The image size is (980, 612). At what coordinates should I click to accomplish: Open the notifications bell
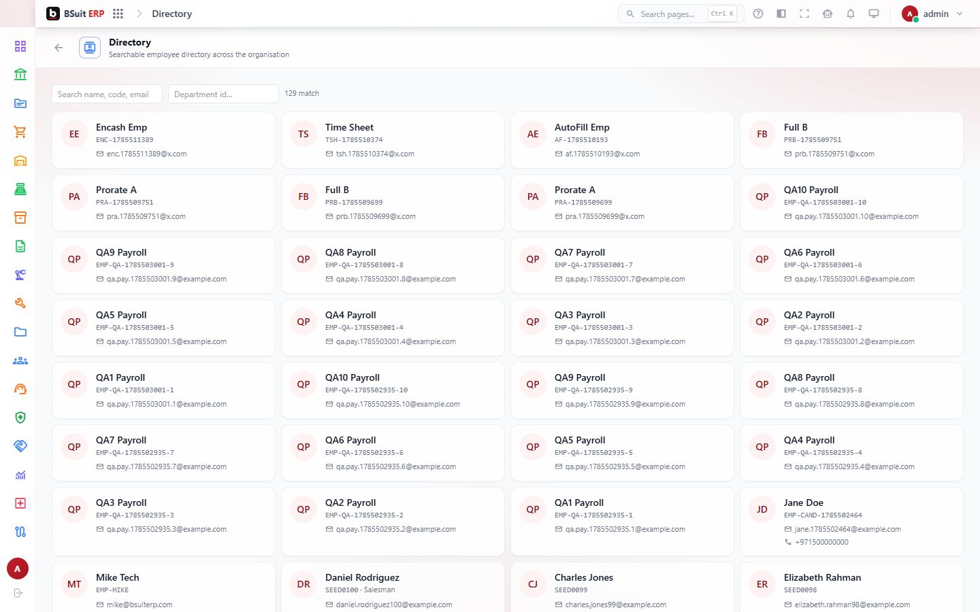point(851,14)
